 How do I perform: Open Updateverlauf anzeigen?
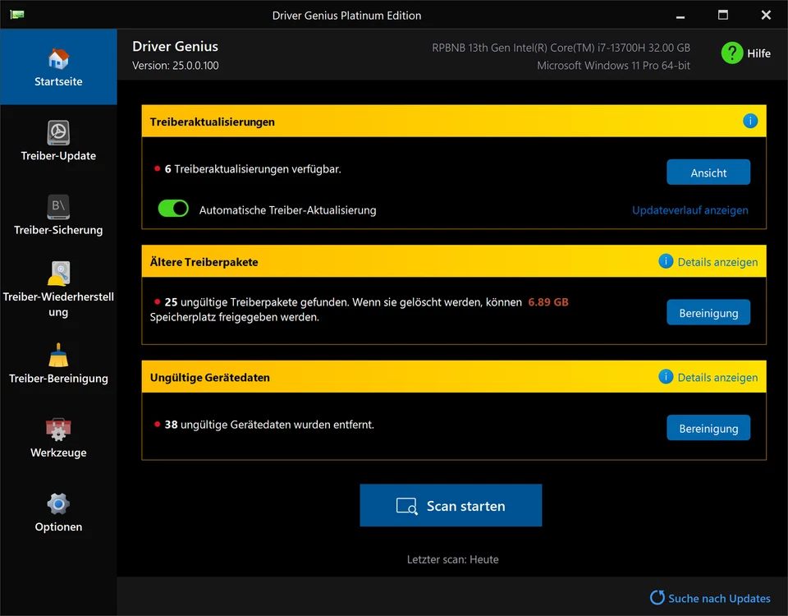(x=689, y=210)
